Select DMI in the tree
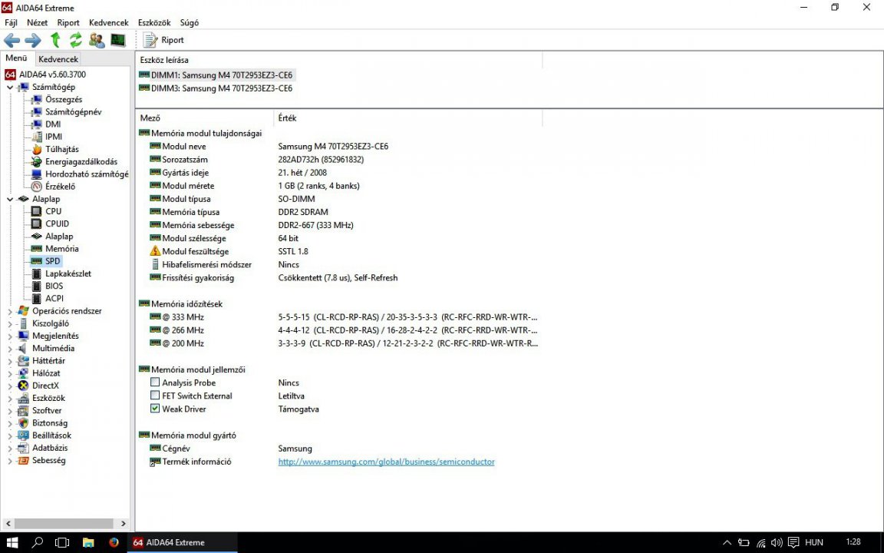 click(x=53, y=124)
